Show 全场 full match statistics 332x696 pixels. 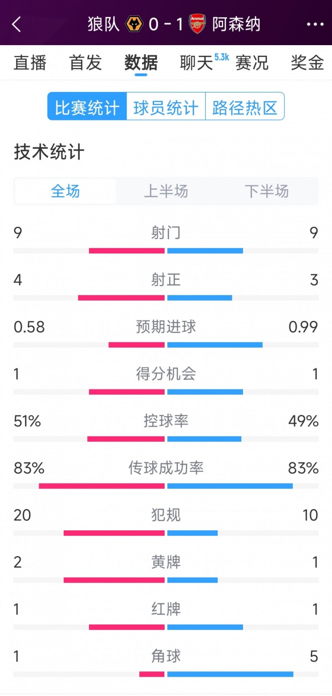[x=66, y=191]
